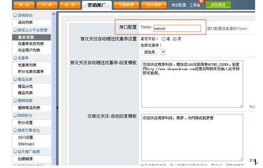Image resolution: width=263 pixels, height=168 pixels.
Task: Click the first-follow coupon reply template textarea
Action: (x=192, y=84)
